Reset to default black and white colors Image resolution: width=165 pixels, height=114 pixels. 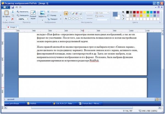click(x=123, y=12)
